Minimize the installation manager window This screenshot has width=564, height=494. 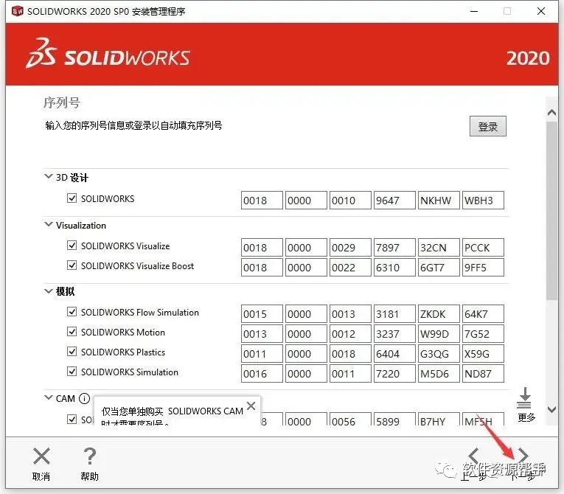point(474,11)
